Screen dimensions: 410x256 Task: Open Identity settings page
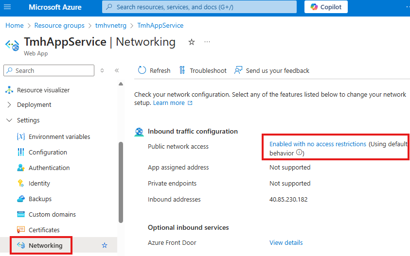pos(39,184)
